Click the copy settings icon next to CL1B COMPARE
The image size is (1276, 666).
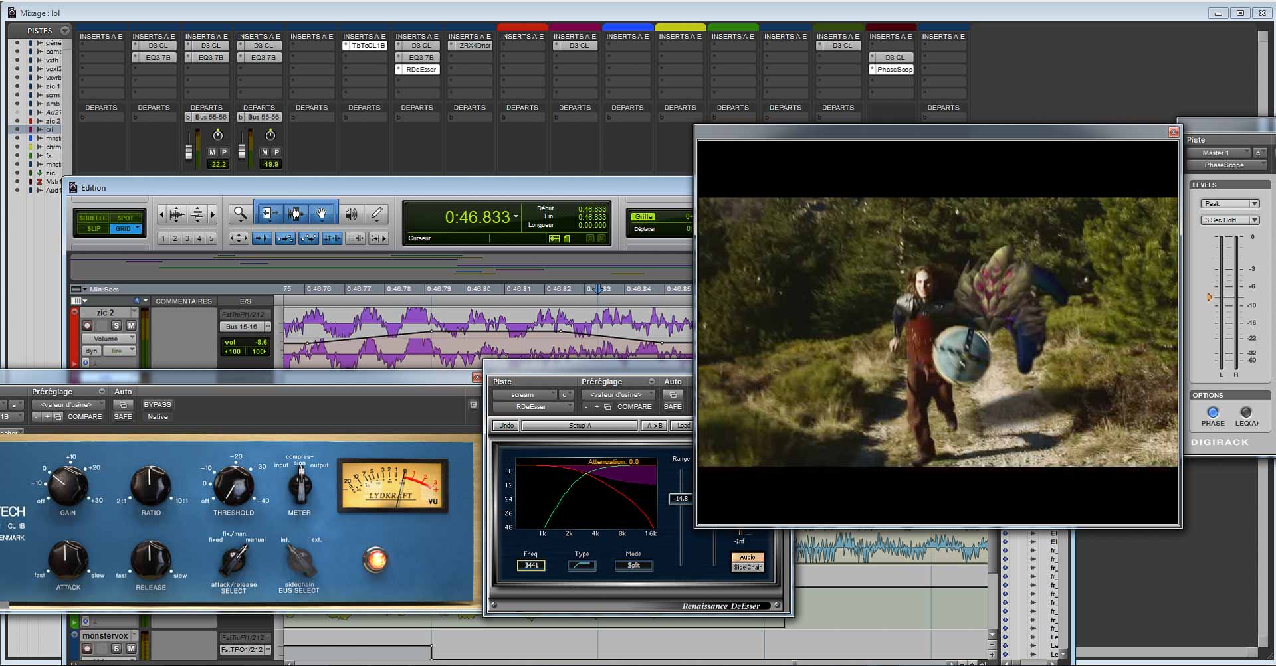[x=58, y=416]
